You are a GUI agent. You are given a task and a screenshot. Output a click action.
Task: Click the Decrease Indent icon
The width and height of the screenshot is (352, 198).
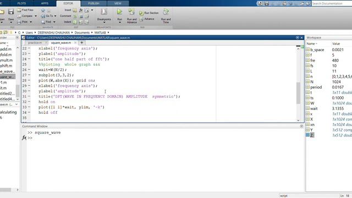87,22
